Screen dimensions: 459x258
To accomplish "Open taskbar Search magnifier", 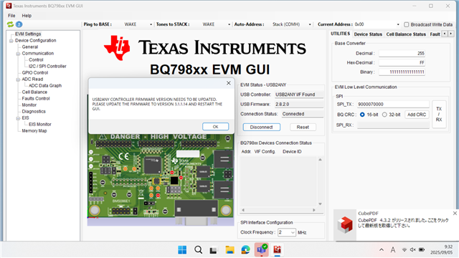I will pyautogui.click(x=198, y=250).
